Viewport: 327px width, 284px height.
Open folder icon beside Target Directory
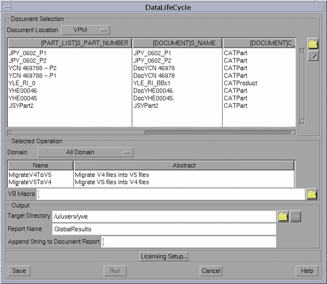coord(283,216)
